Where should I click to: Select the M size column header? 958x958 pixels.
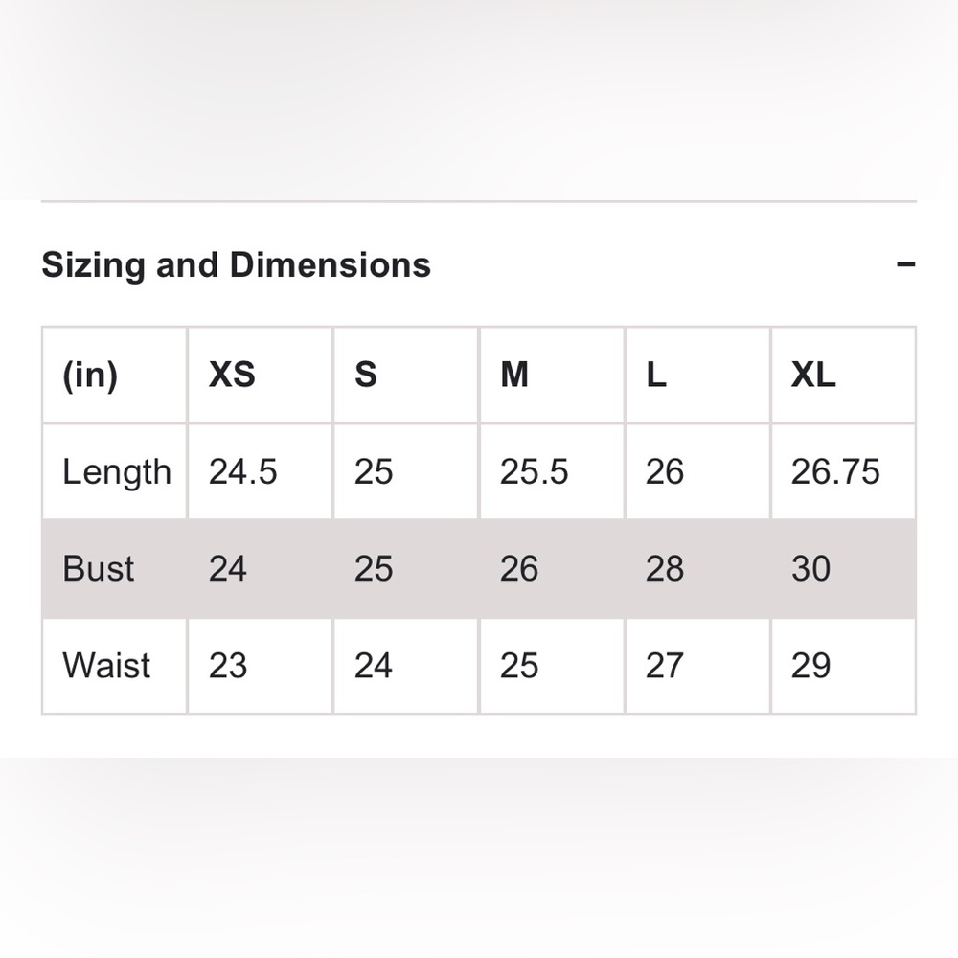(513, 375)
